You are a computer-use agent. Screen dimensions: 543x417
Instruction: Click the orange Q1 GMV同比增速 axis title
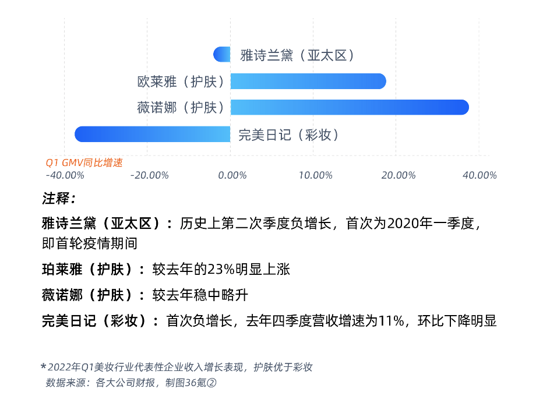coord(84,162)
